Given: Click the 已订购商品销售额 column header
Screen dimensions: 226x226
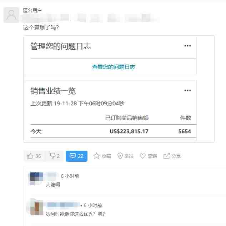Looking at the screenshot, I should click(x=127, y=118).
